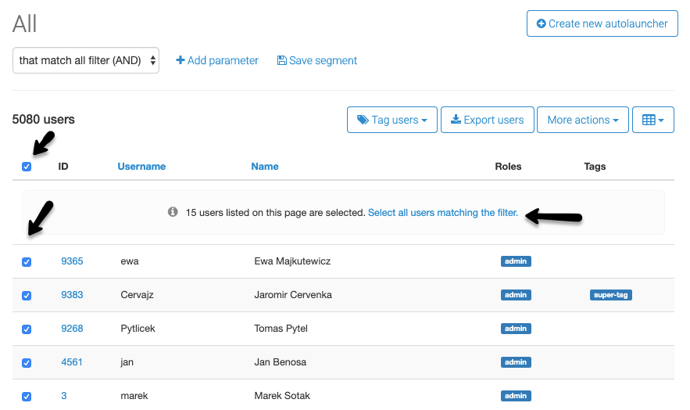
Task: Click the All page heading
Action: (25, 23)
